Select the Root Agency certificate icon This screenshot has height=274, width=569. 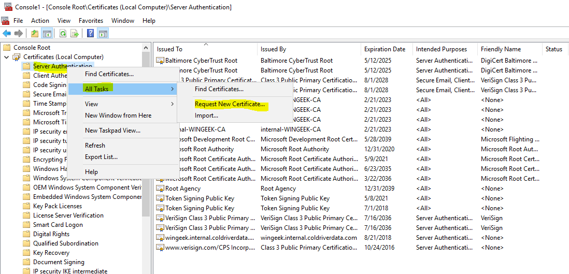(x=160, y=189)
